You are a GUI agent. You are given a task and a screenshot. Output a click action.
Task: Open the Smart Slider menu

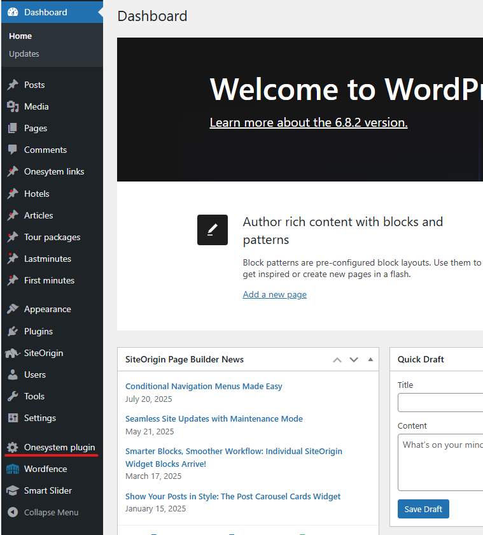tap(52, 490)
